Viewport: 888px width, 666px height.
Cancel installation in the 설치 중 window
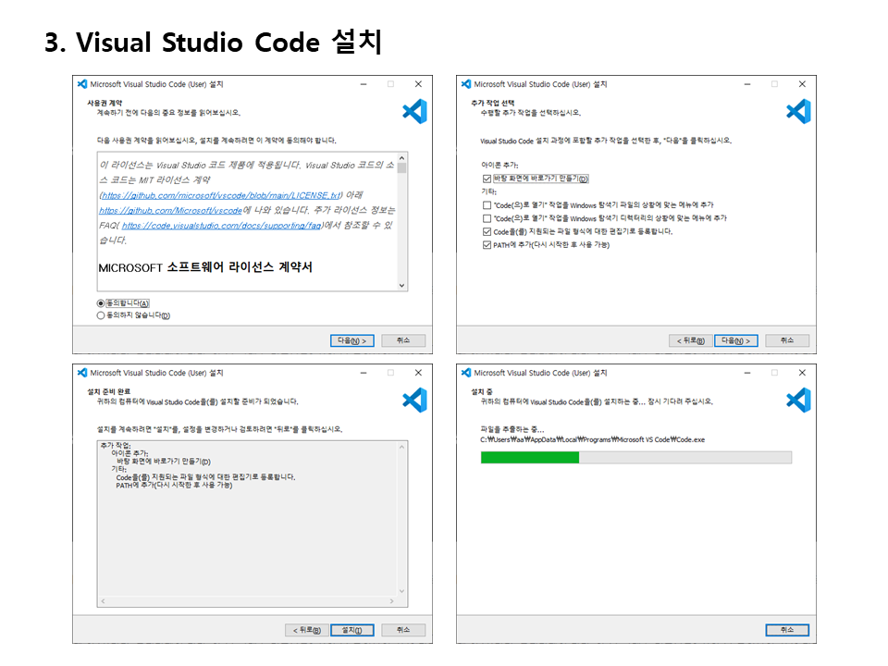(787, 630)
